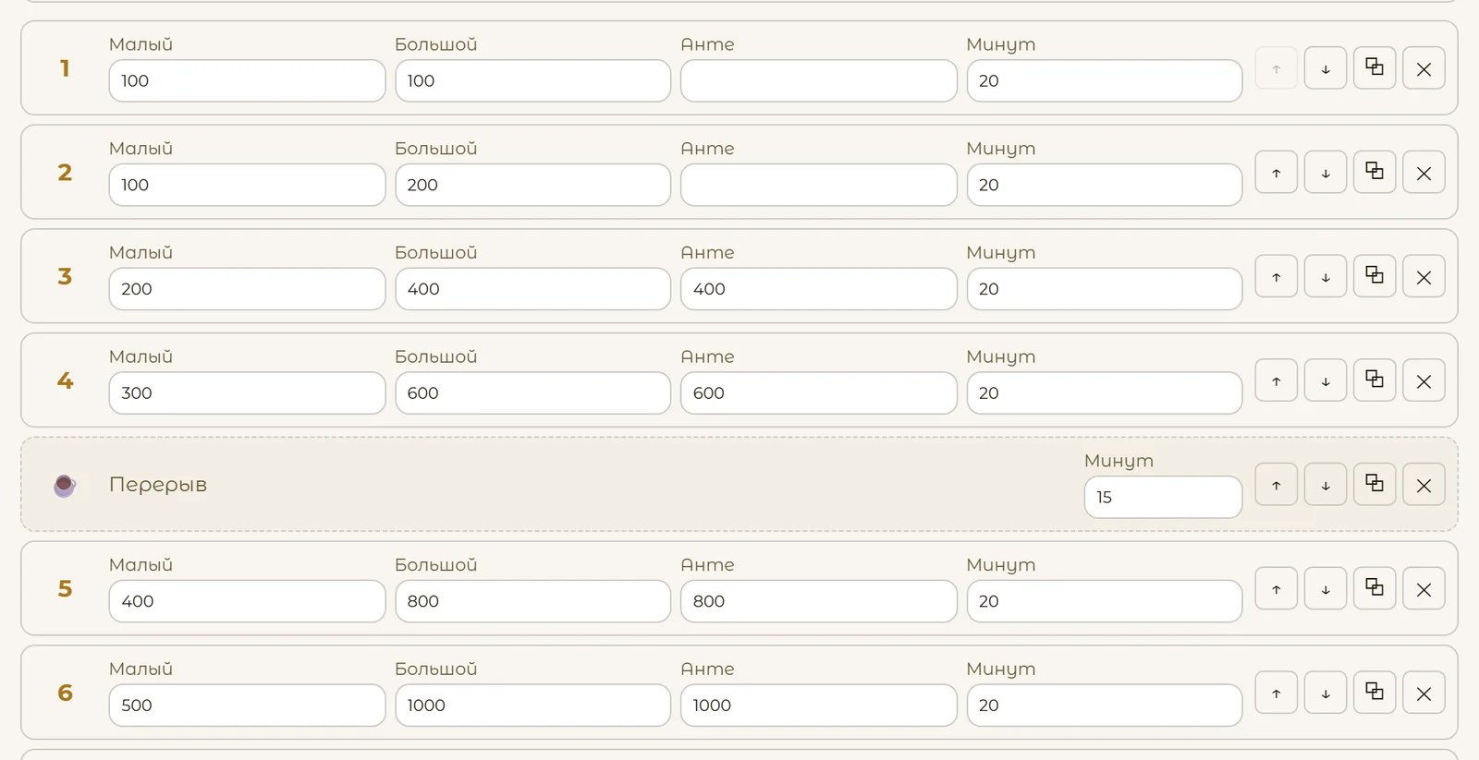Edit level 4 Большой blind value 600

pyautogui.click(x=533, y=393)
